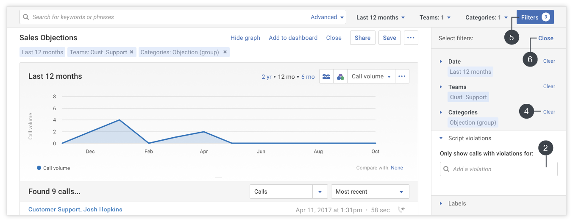This screenshot has height=222, width=573.
Task: Expand the Date filter section
Action: click(x=441, y=61)
